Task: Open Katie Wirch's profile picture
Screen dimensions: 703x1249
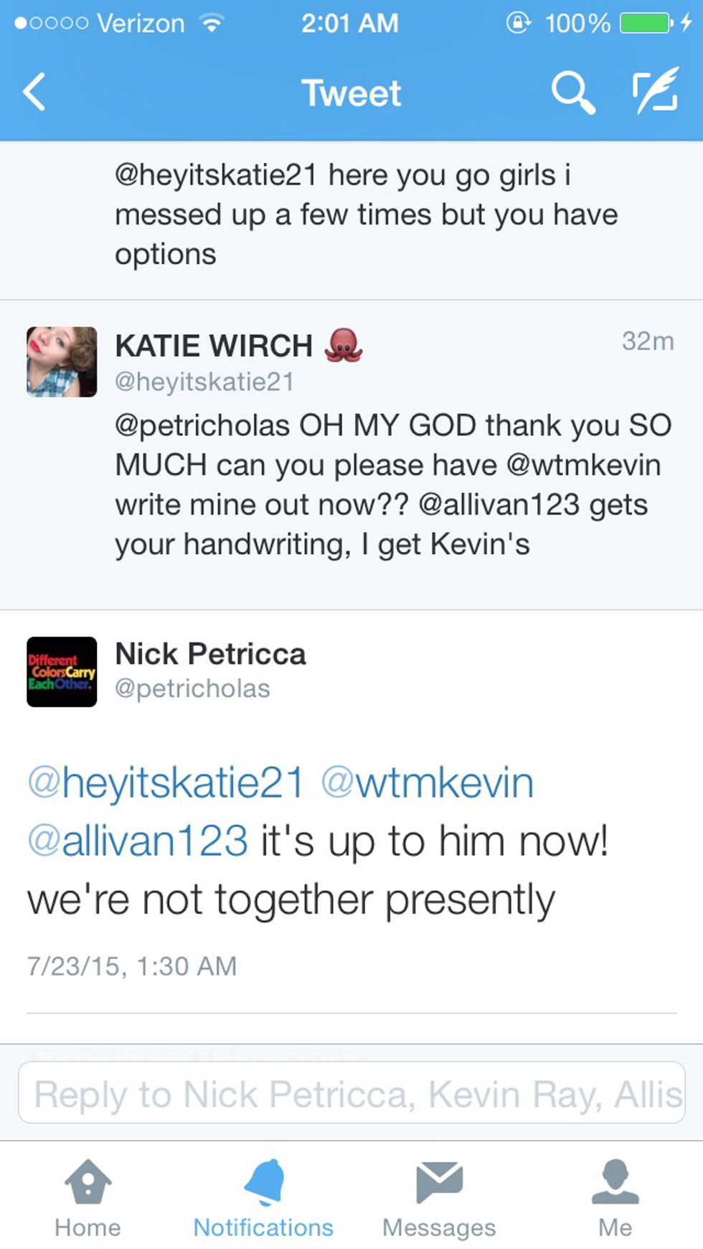Action: pos(62,362)
